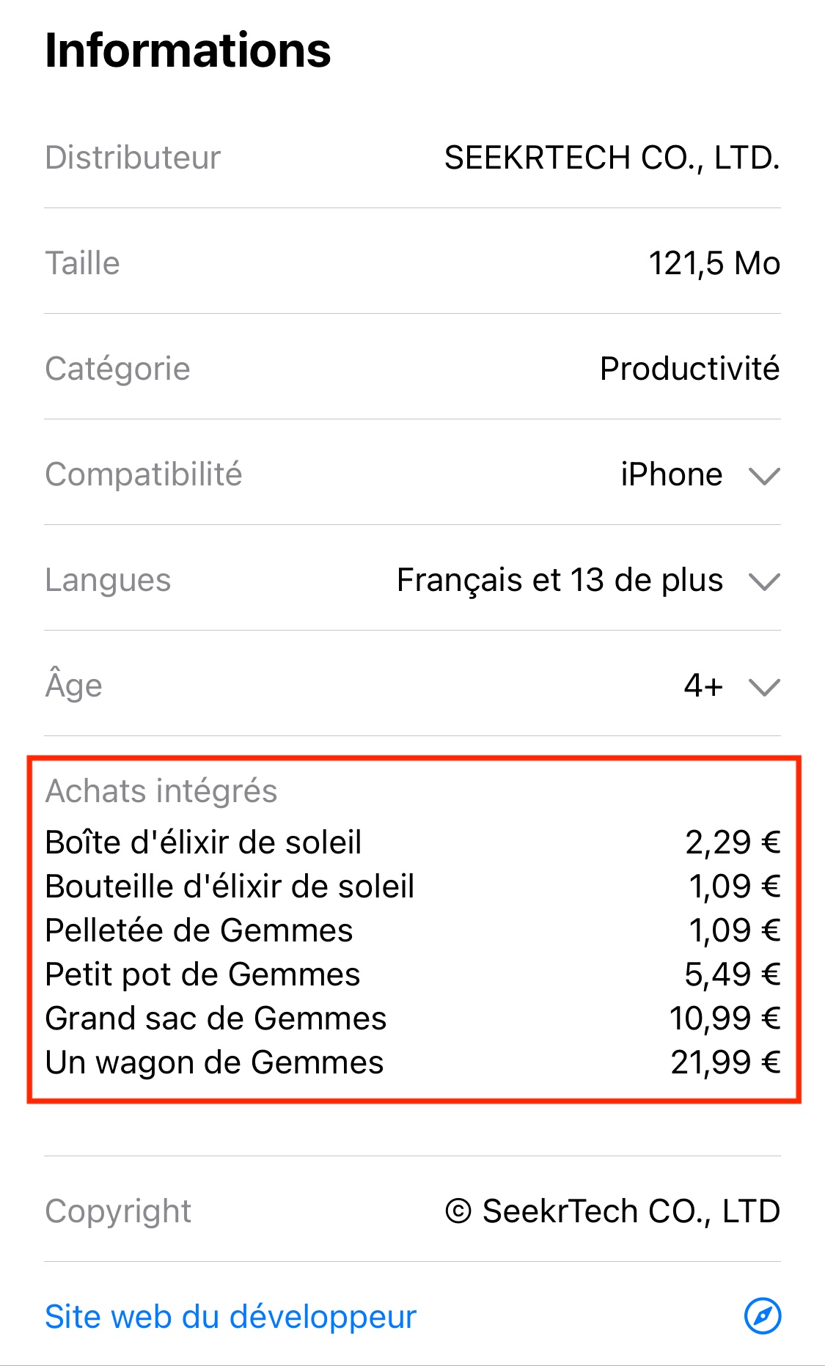Expand the Langues chevron arrow
The width and height of the screenshot is (825, 1366).
[764, 581]
